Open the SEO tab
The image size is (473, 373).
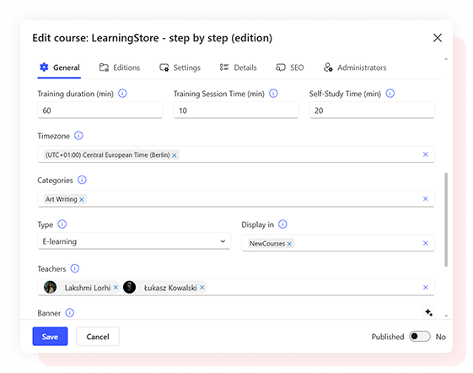point(290,68)
